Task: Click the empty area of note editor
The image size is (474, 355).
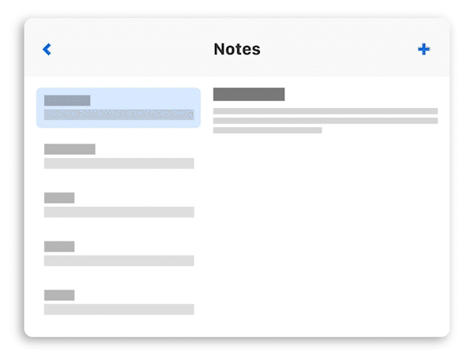Action: (325, 237)
